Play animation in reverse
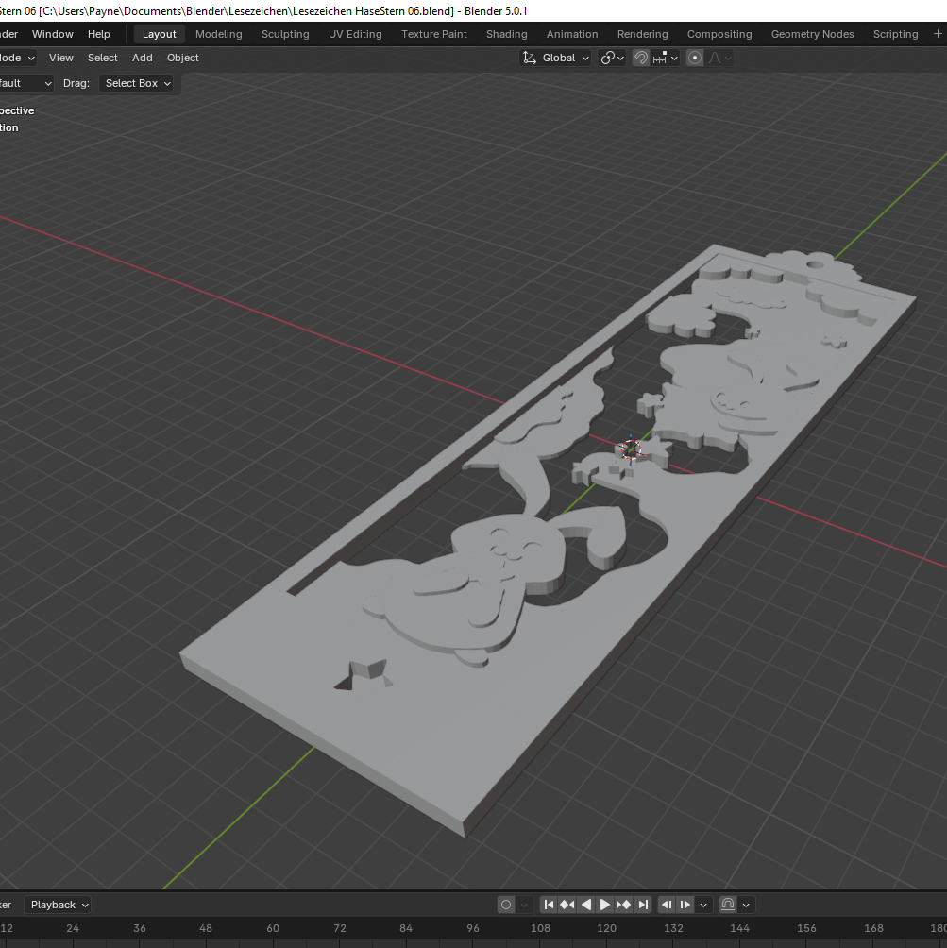 point(586,905)
